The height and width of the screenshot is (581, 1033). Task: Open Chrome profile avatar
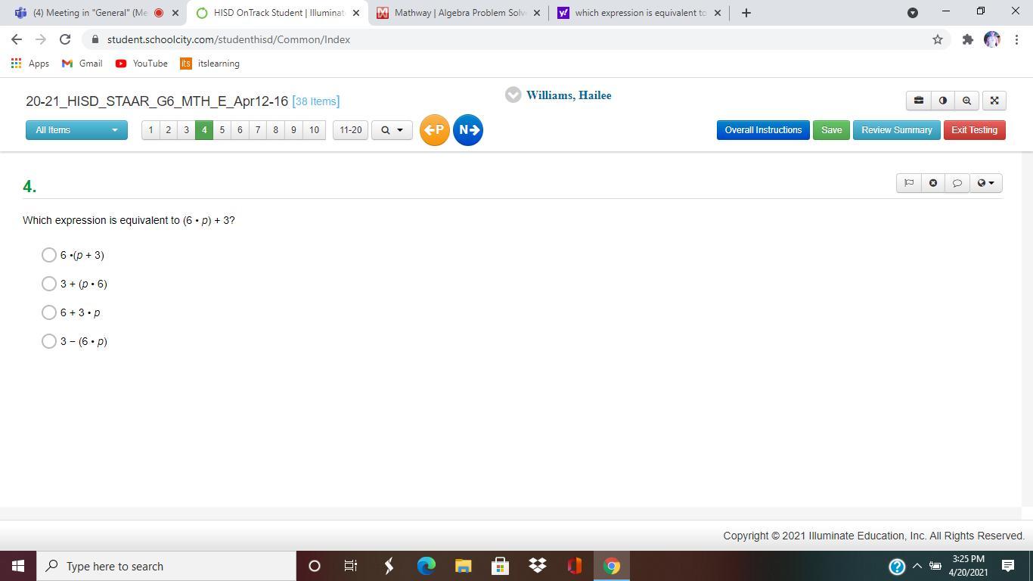coord(992,39)
